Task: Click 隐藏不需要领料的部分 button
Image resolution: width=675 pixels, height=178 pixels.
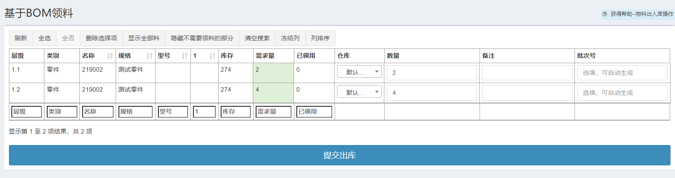Action: tap(202, 38)
